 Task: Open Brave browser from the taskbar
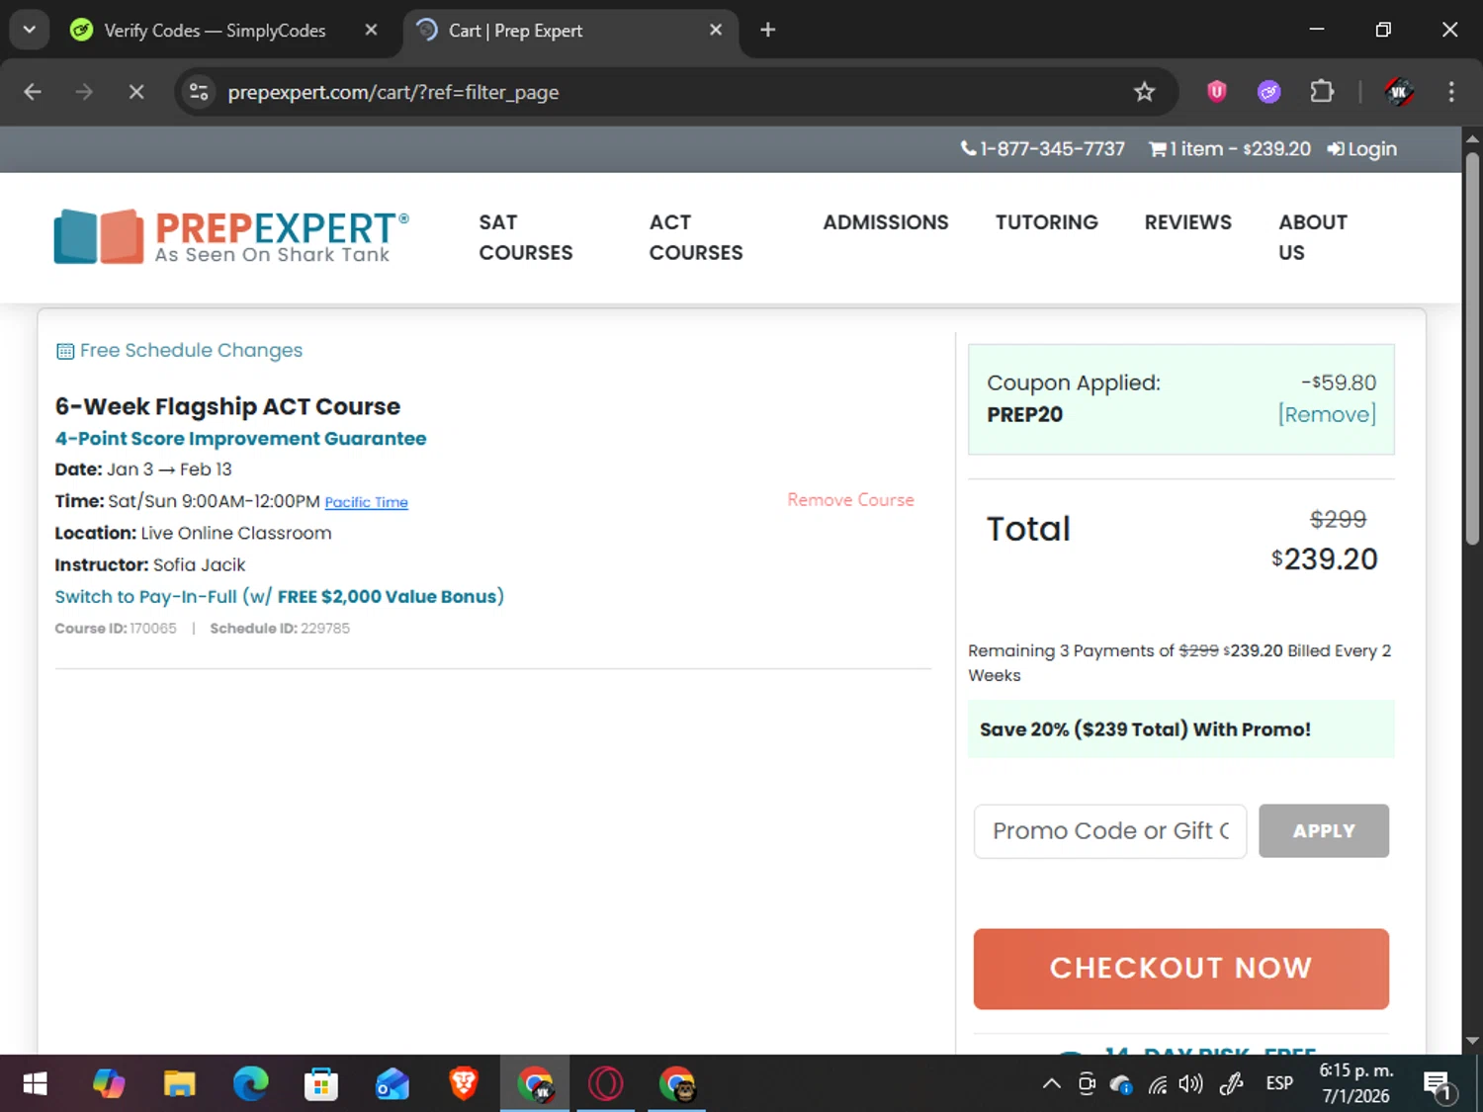pyautogui.click(x=464, y=1084)
